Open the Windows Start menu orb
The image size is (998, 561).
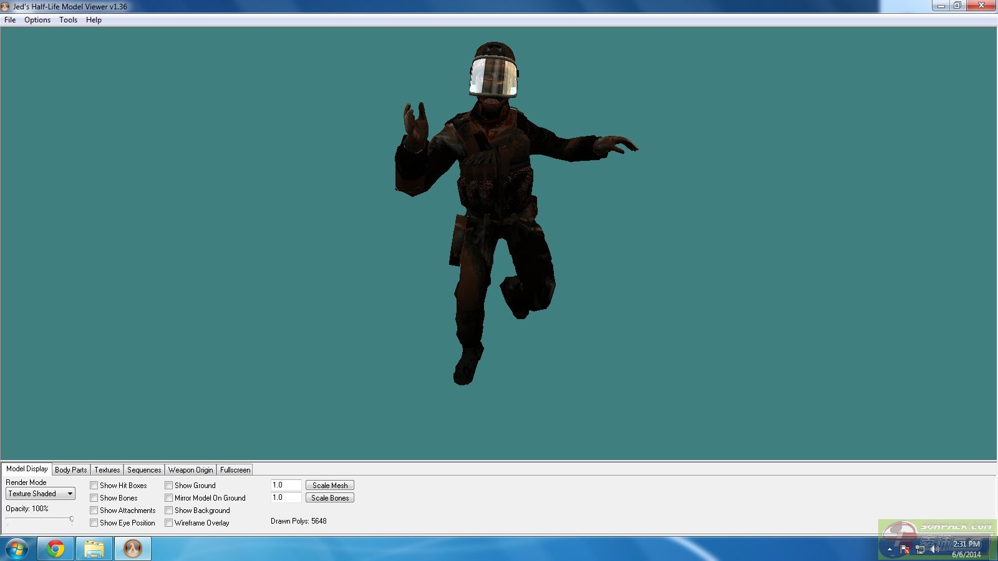(17, 549)
